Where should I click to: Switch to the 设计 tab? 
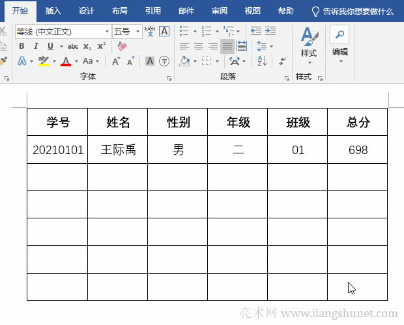[86, 11]
